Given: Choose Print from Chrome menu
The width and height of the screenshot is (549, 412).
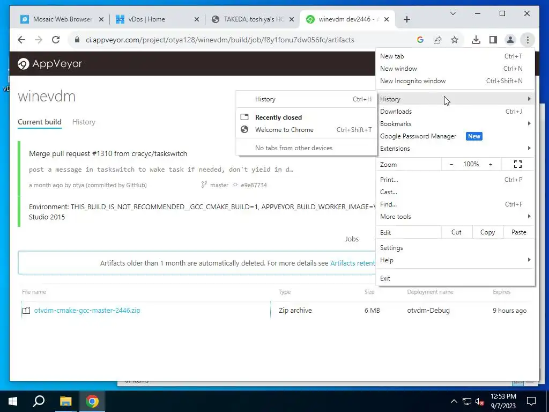Looking at the screenshot, I should click(x=455, y=180).
